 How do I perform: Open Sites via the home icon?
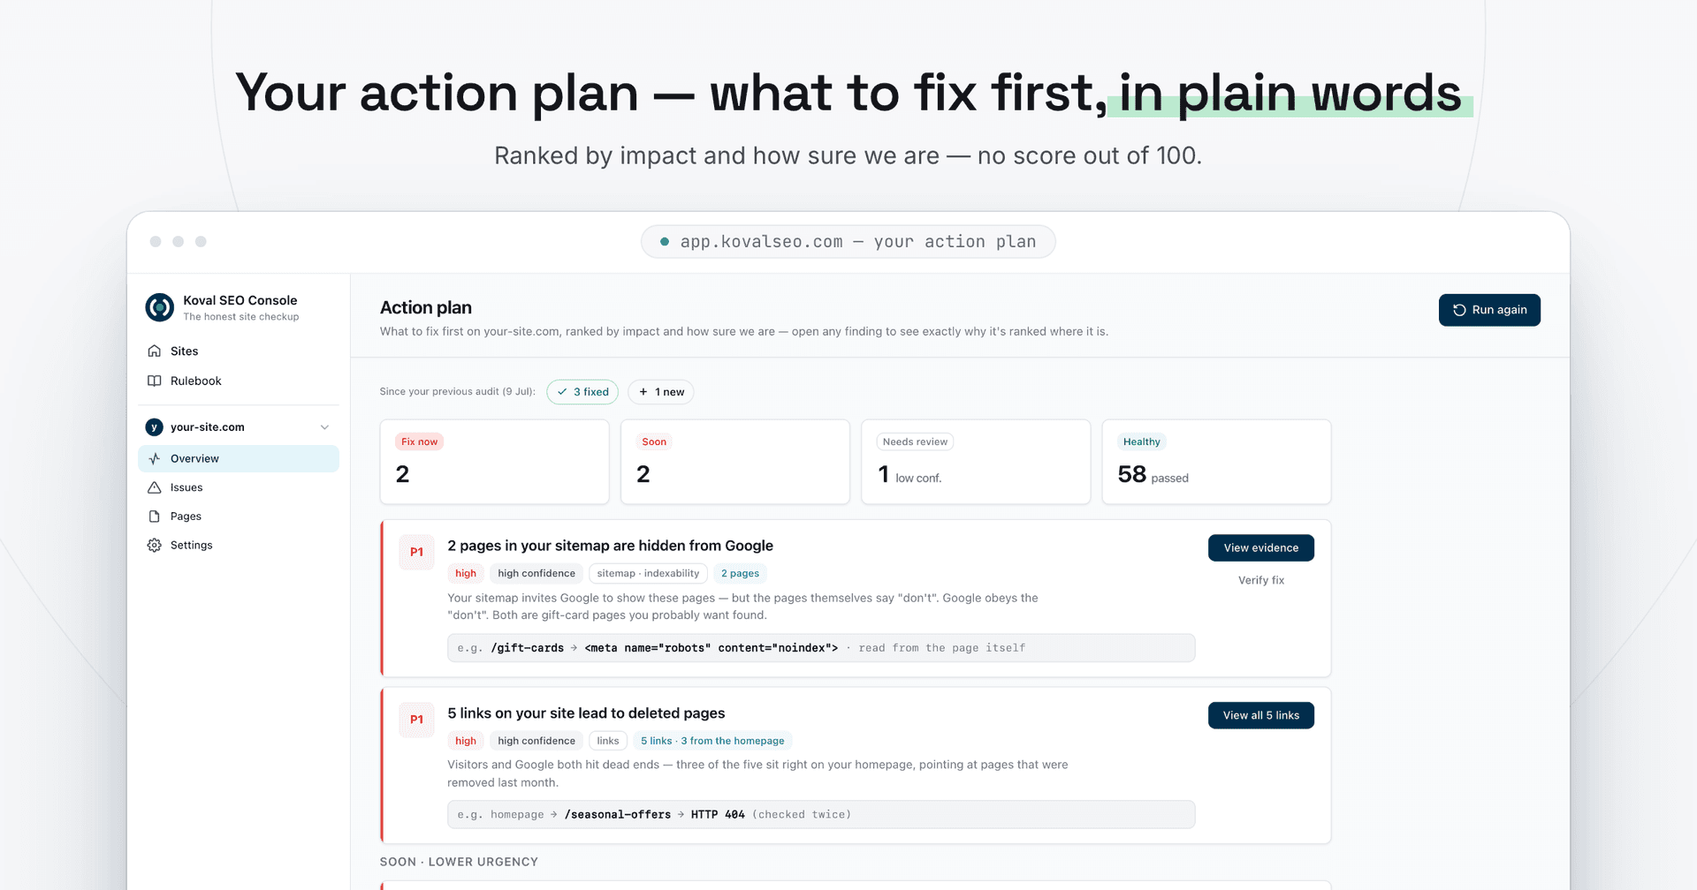[155, 351]
